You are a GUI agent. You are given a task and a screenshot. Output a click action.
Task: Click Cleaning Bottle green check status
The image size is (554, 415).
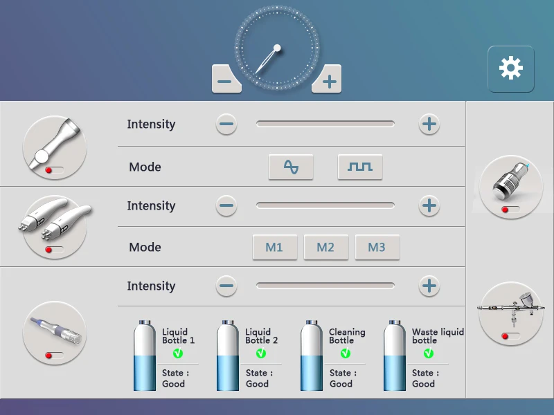point(345,353)
